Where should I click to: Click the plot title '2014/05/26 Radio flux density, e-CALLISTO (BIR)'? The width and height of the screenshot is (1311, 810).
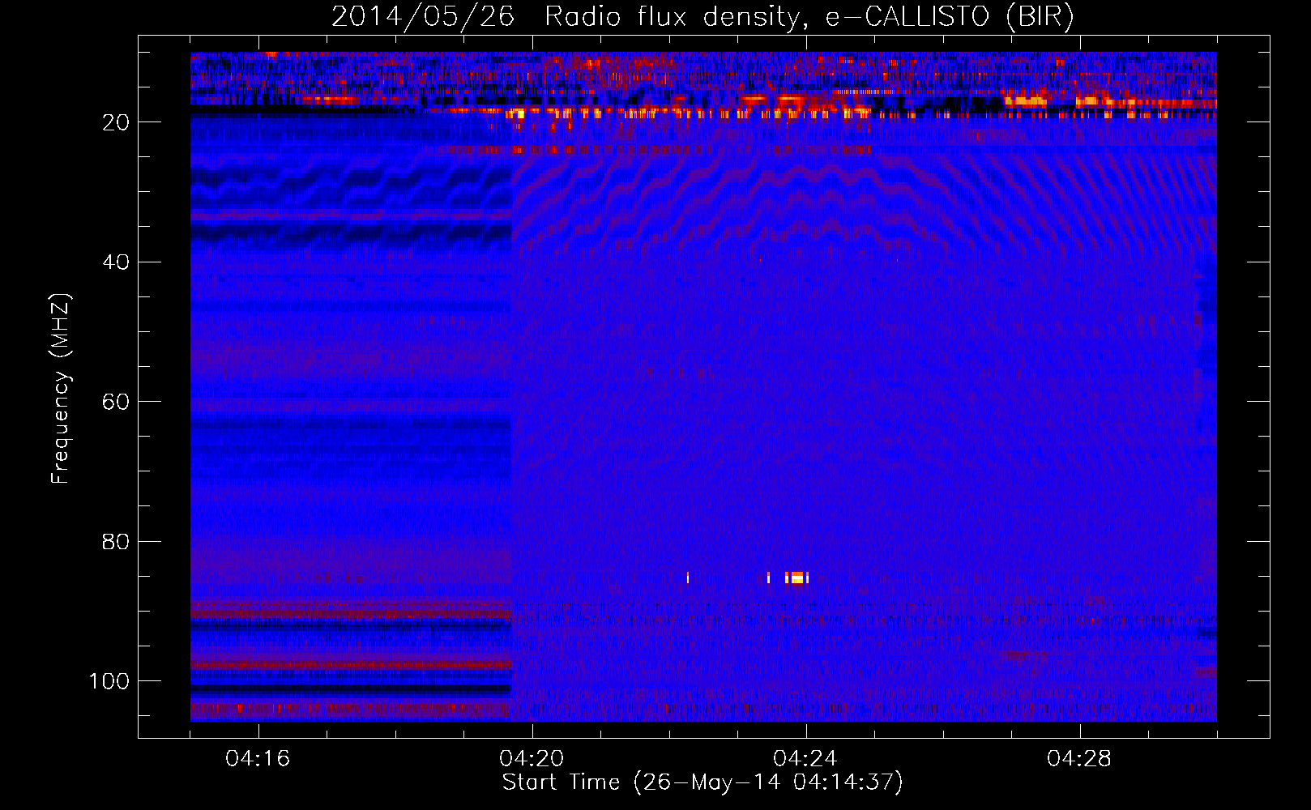coord(702,16)
